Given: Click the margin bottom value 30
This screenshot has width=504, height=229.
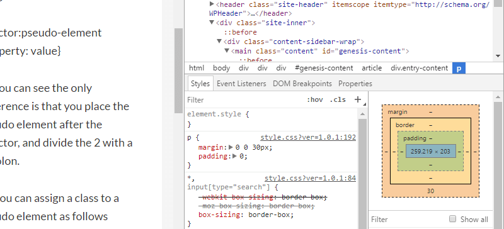Looking at the screenshot, I should 430,191.
